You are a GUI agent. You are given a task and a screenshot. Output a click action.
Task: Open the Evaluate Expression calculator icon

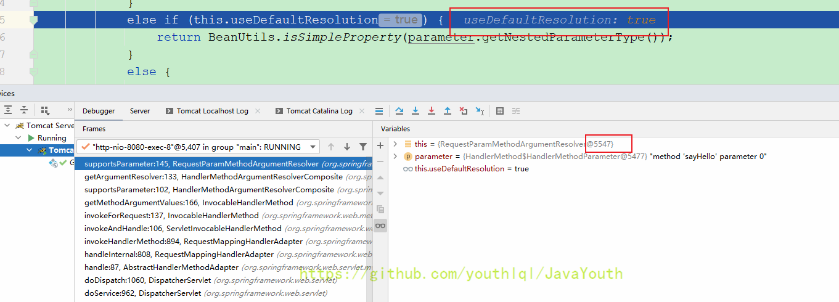tap(500, 111)
